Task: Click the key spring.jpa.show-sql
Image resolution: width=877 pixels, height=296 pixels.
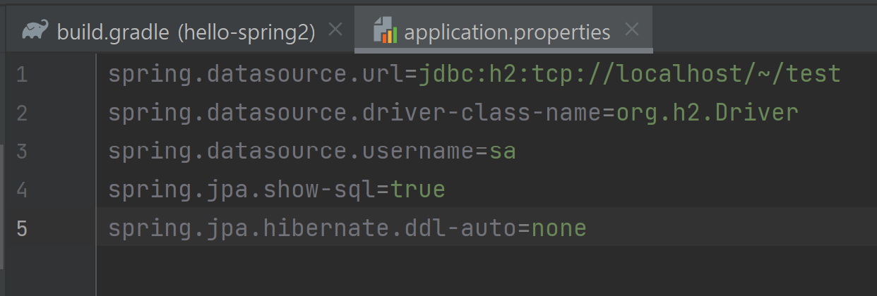Action: point(242,190)
